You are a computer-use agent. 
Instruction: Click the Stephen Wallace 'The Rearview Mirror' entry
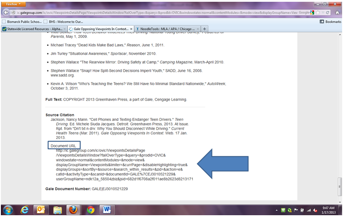(137, 62)
